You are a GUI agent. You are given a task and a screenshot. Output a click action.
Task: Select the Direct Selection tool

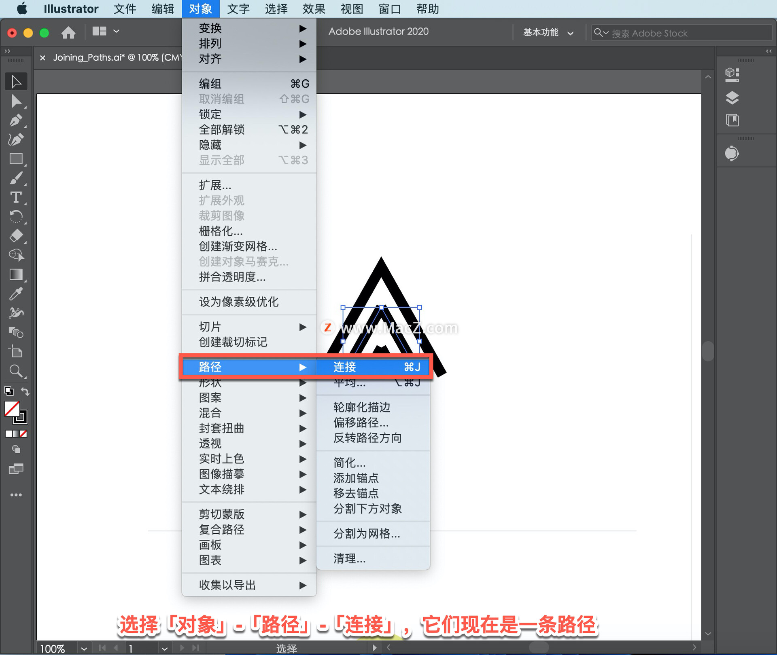(x=15, y=101)
